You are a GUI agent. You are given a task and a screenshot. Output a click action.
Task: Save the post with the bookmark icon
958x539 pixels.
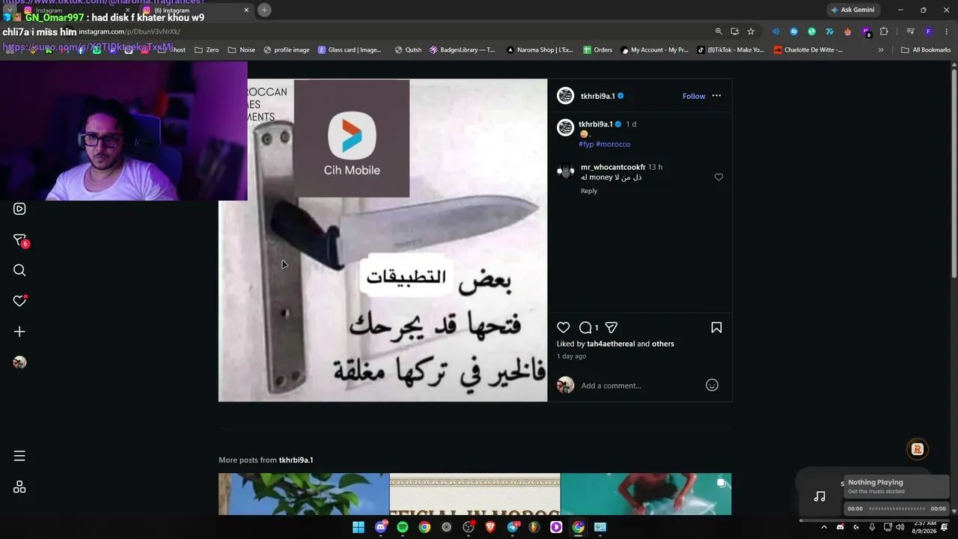[x=716, y=327]
